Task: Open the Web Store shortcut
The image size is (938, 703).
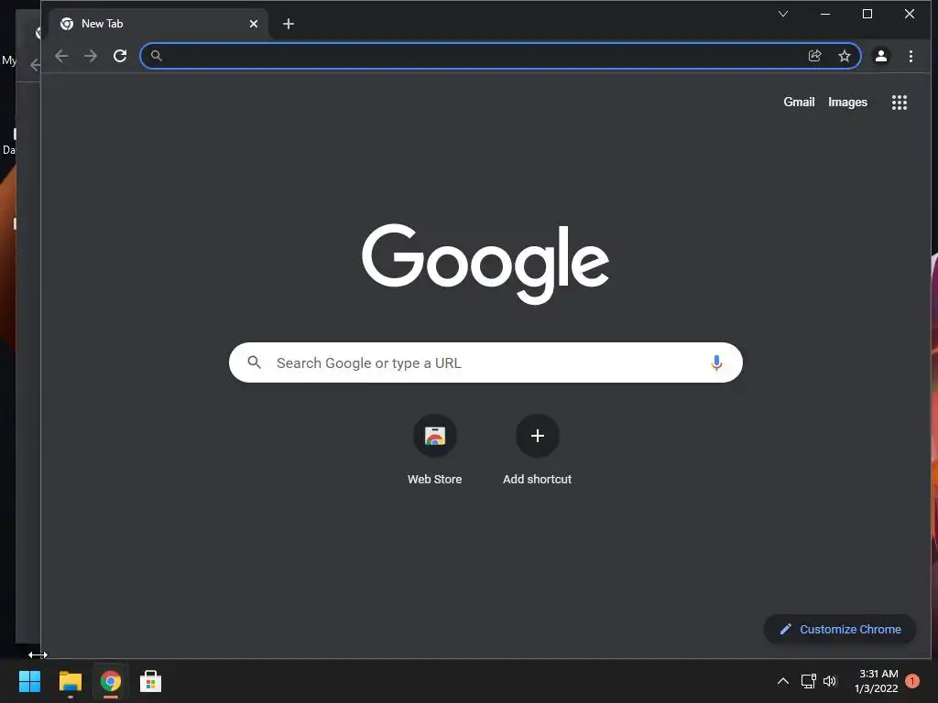Action: click(x=435, y=449)
